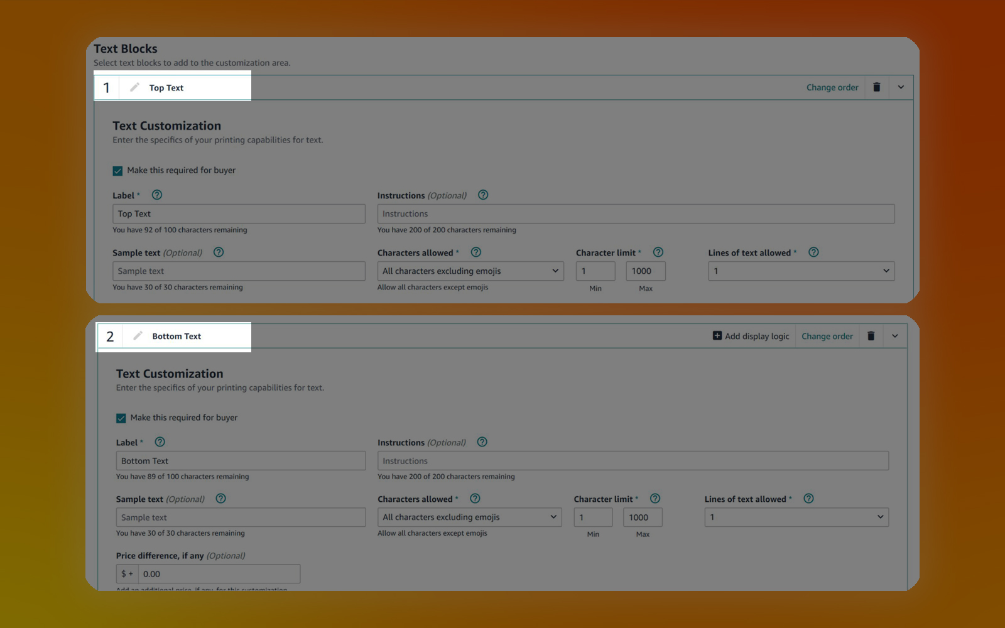Uncheck 'Make this required for buyer' in Bottom Text

pyautogui.click(x=121, y=418)
